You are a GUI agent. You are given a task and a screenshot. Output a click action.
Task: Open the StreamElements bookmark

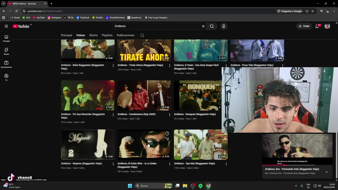click(115, 18)
